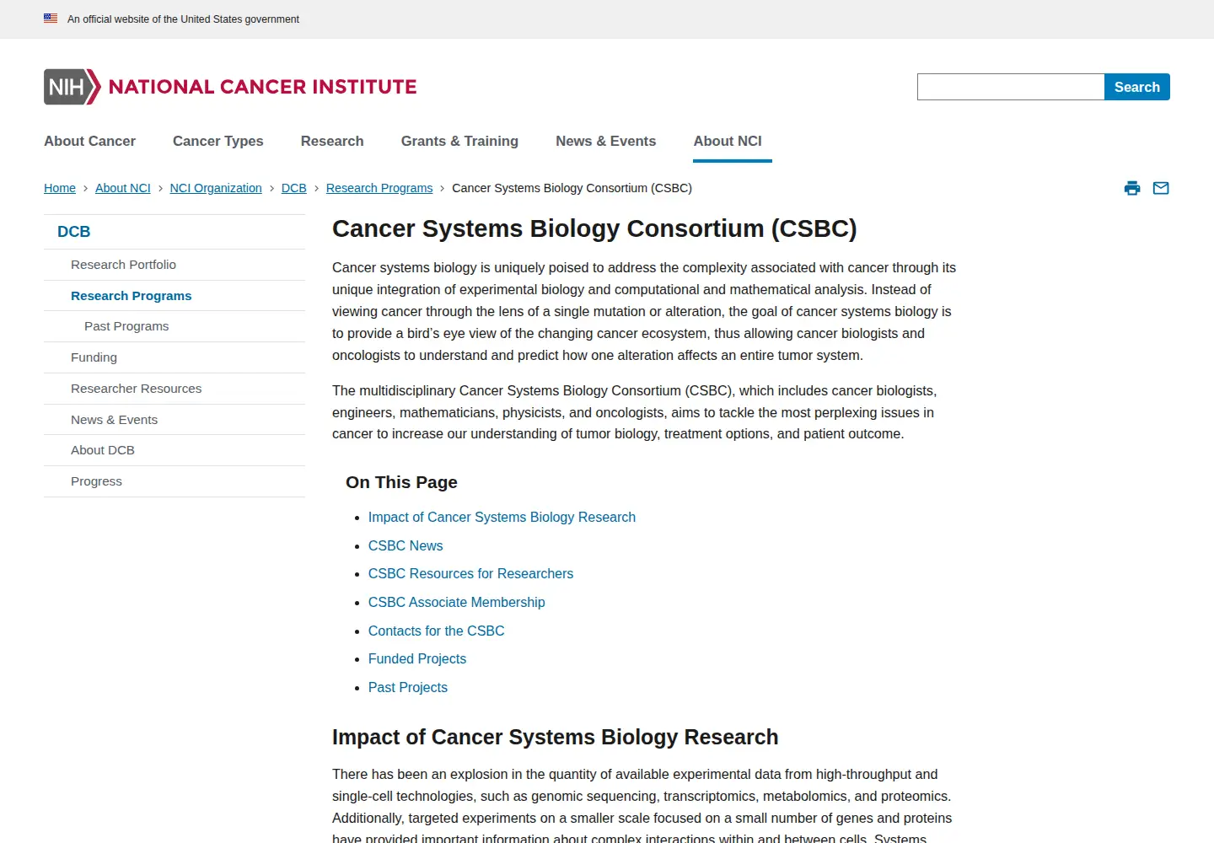Open Research Programs breadcrumb link
Viewport: 1214px width, 843px height.
point(379,188)
